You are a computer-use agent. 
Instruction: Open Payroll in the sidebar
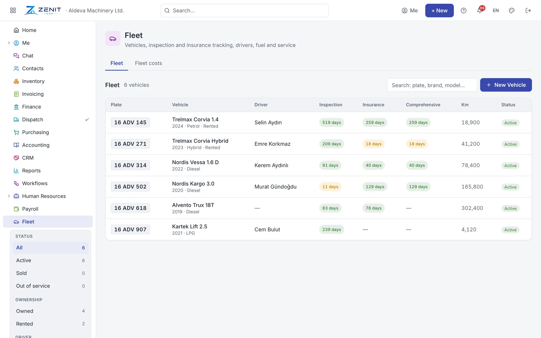pos(48,209)
